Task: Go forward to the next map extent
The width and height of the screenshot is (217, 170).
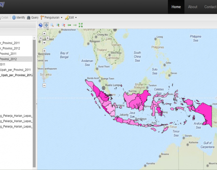Action: pyautogui.click(x=75, y=25)
